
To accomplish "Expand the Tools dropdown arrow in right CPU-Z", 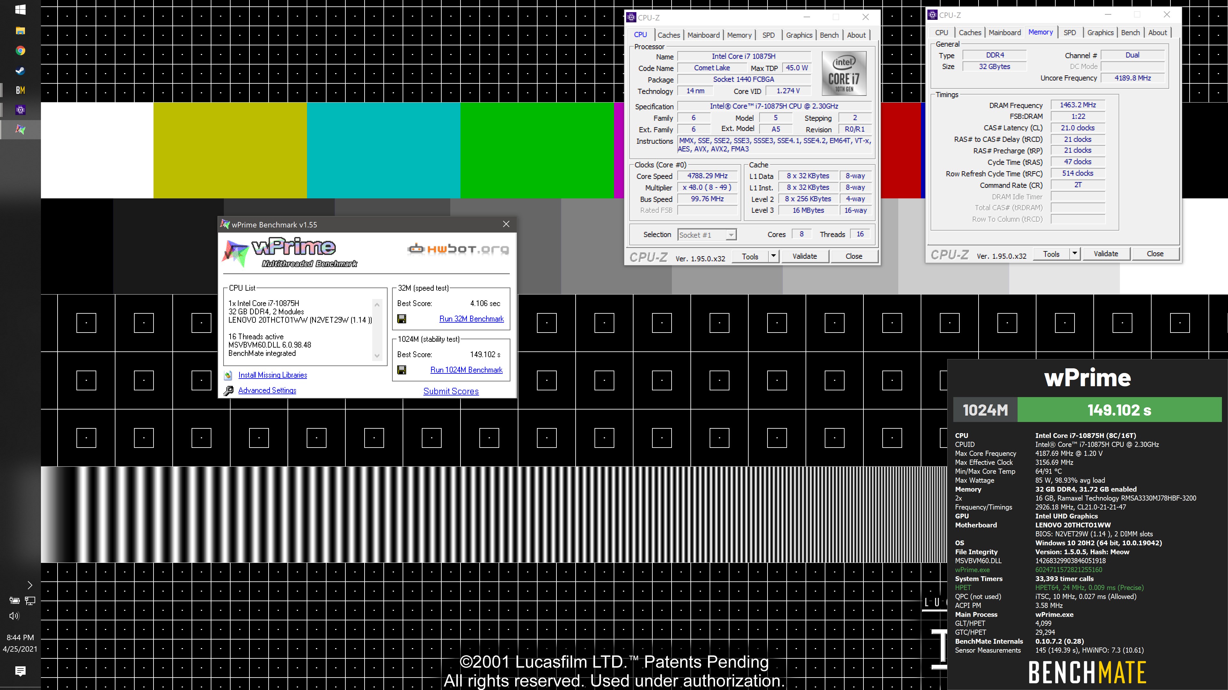I will tap(1074, 254).
